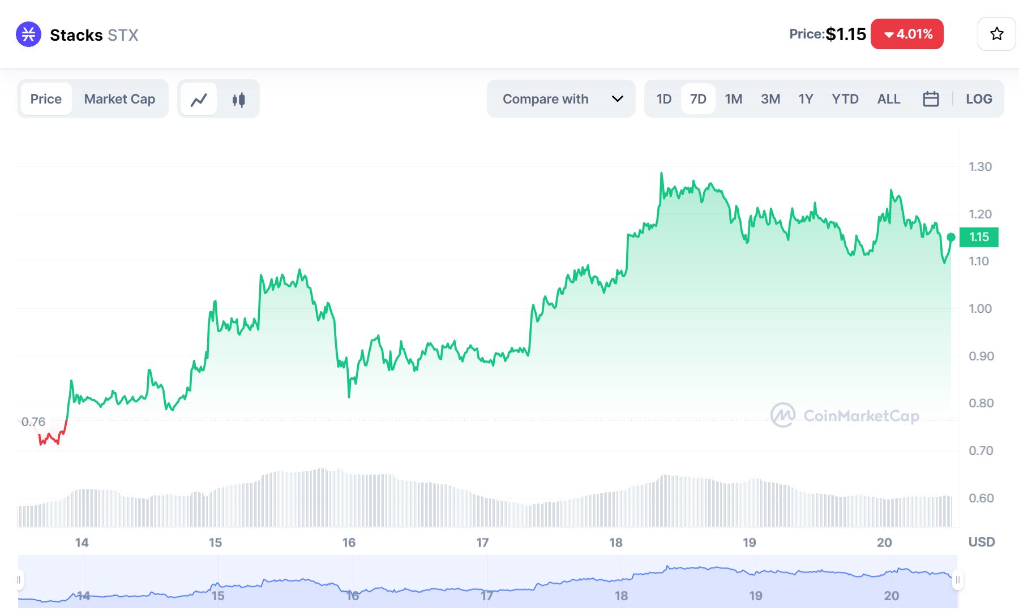1019x611 pixels.
Task: Select the 1M time range
Action: 734,99
